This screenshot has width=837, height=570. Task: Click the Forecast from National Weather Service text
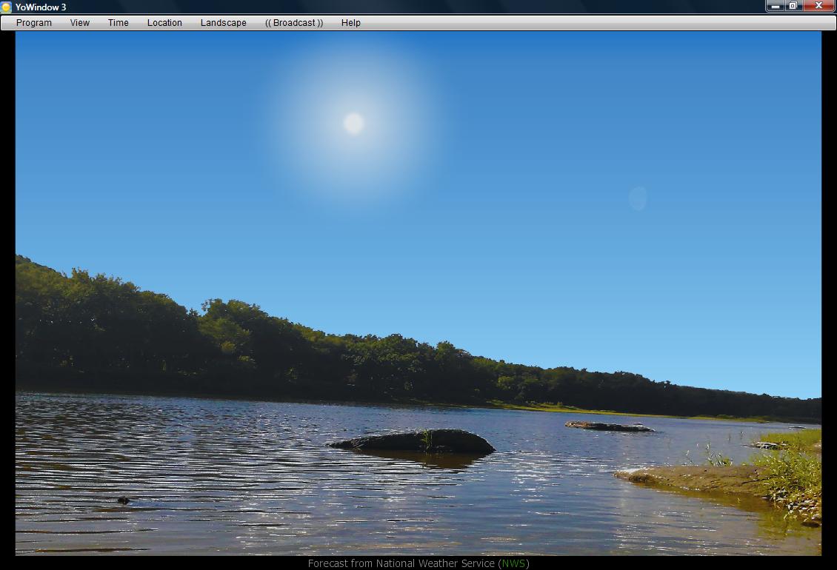[401, 563]
